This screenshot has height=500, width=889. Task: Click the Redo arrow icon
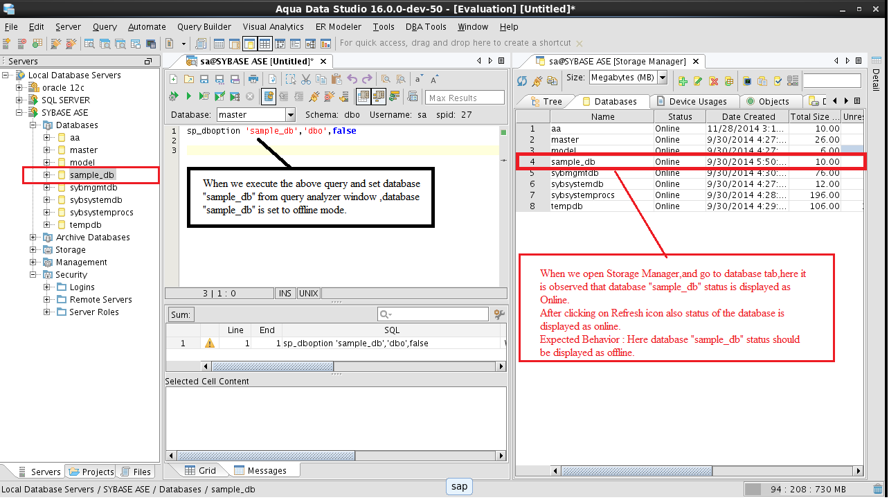point(367,80)
